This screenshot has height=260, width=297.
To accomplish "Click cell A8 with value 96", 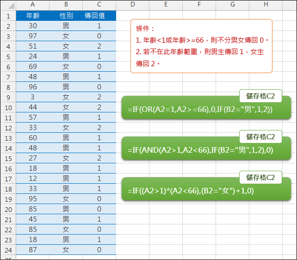I will (32, 87).
